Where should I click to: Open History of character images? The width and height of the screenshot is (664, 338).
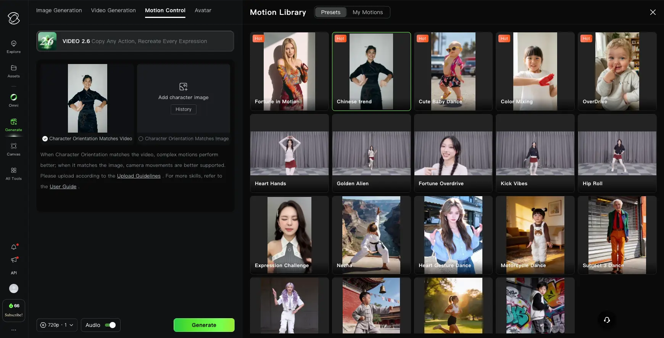pos(184,109)
